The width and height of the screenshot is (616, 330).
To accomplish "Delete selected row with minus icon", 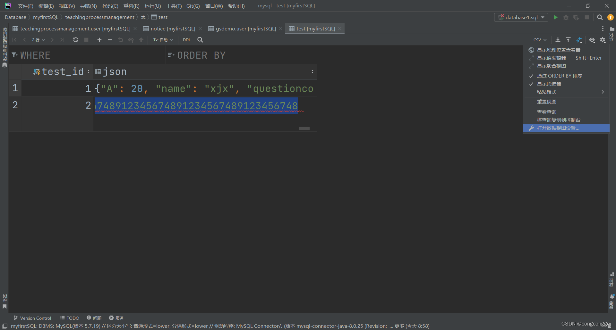I will click(x=110, y=40).
